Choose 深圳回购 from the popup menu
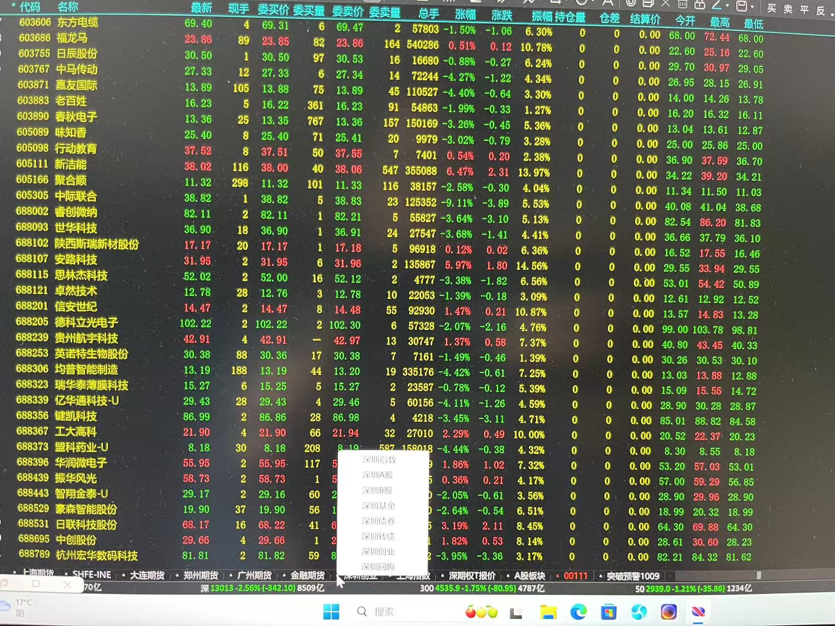This screenshot has height=626, width=835. pos(378,566)
